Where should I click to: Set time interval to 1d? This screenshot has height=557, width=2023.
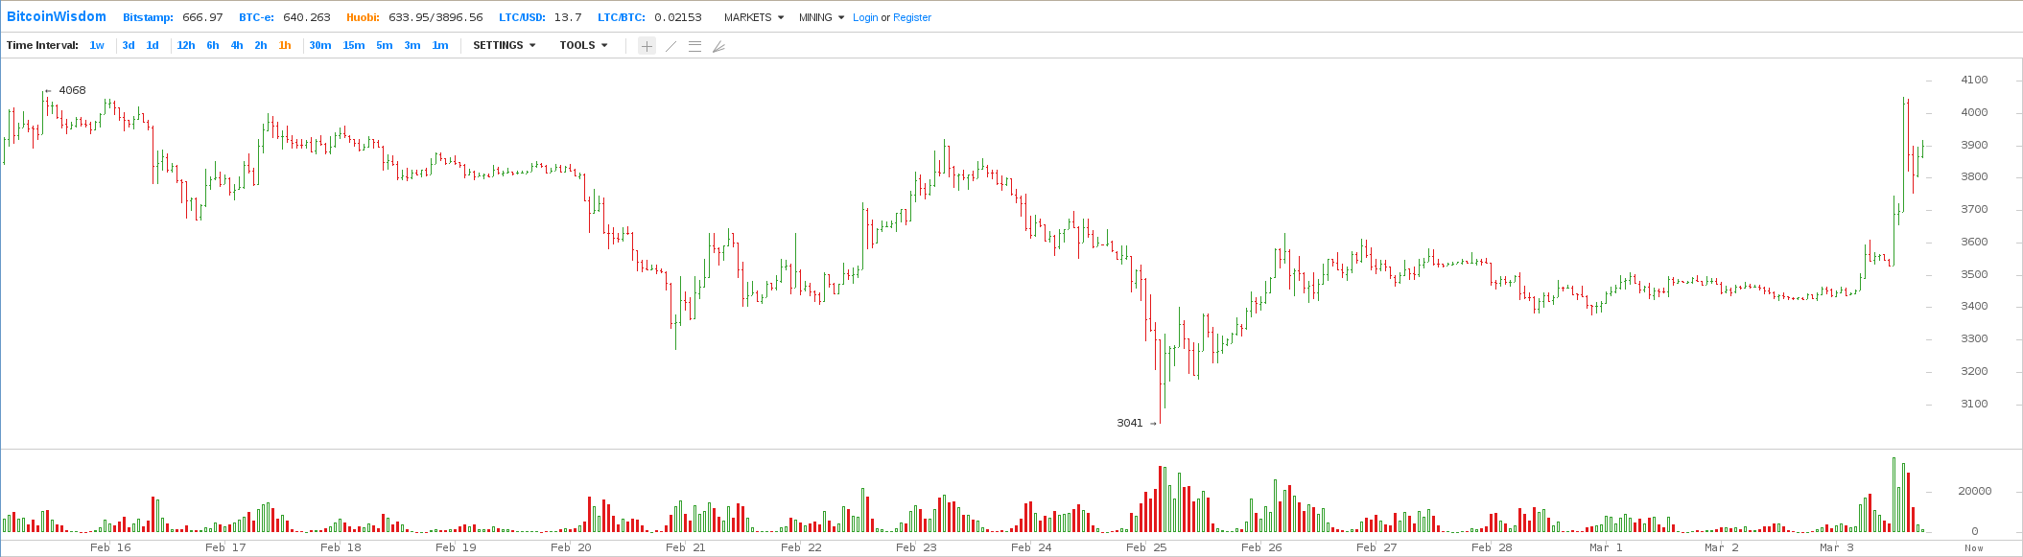[153, 45]
